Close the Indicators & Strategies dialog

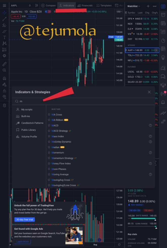pos(149,92)
